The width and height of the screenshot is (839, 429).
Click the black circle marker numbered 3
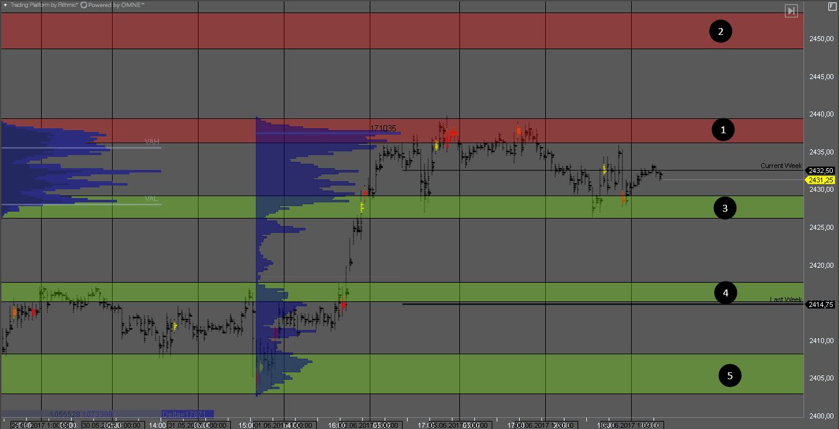click(x=724, y=208)
